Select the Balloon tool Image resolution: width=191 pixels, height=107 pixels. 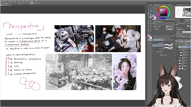(151, 31)
